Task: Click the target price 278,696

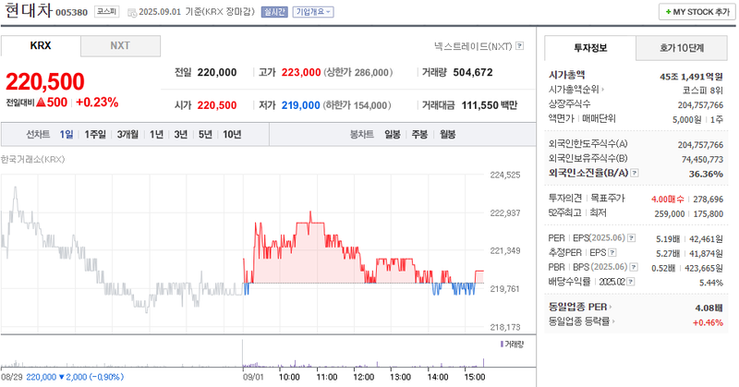Action: click(708, 200)
